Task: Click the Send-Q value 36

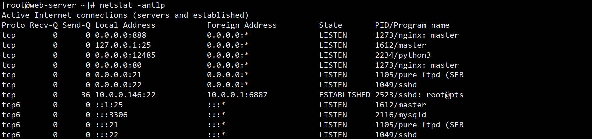Action: point(86,95)
